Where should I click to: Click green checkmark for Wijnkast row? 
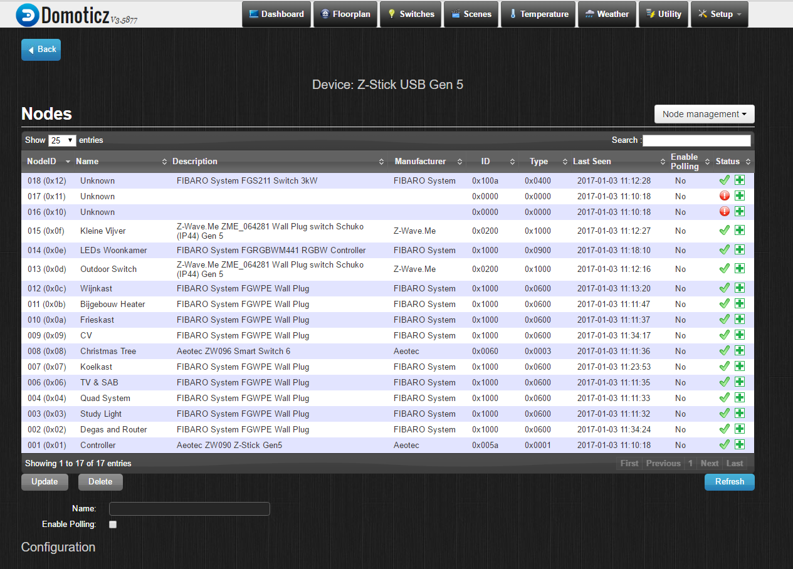[725, 288]
